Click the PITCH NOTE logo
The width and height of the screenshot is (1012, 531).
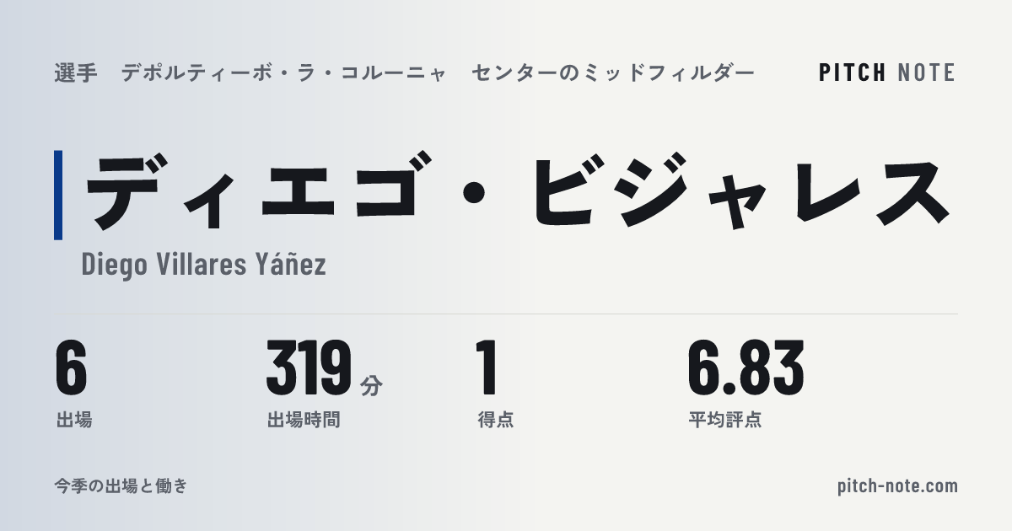[887, 72]
